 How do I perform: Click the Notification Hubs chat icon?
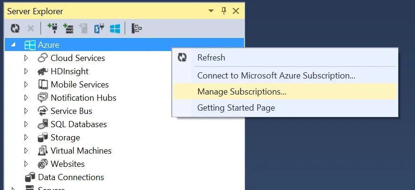[43, 98]
